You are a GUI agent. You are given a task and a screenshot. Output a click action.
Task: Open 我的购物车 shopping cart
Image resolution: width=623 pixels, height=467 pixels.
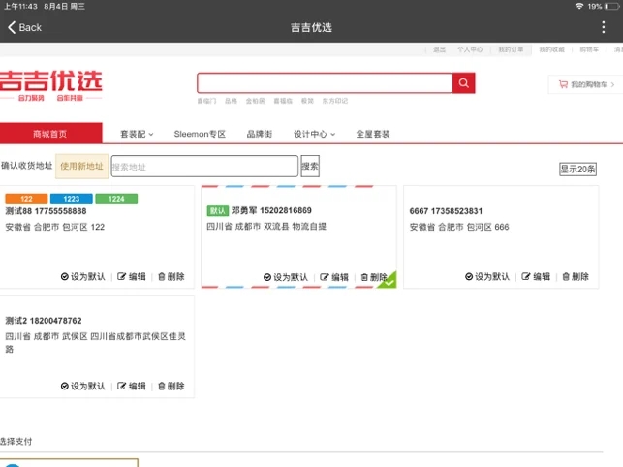coord(584,85)
